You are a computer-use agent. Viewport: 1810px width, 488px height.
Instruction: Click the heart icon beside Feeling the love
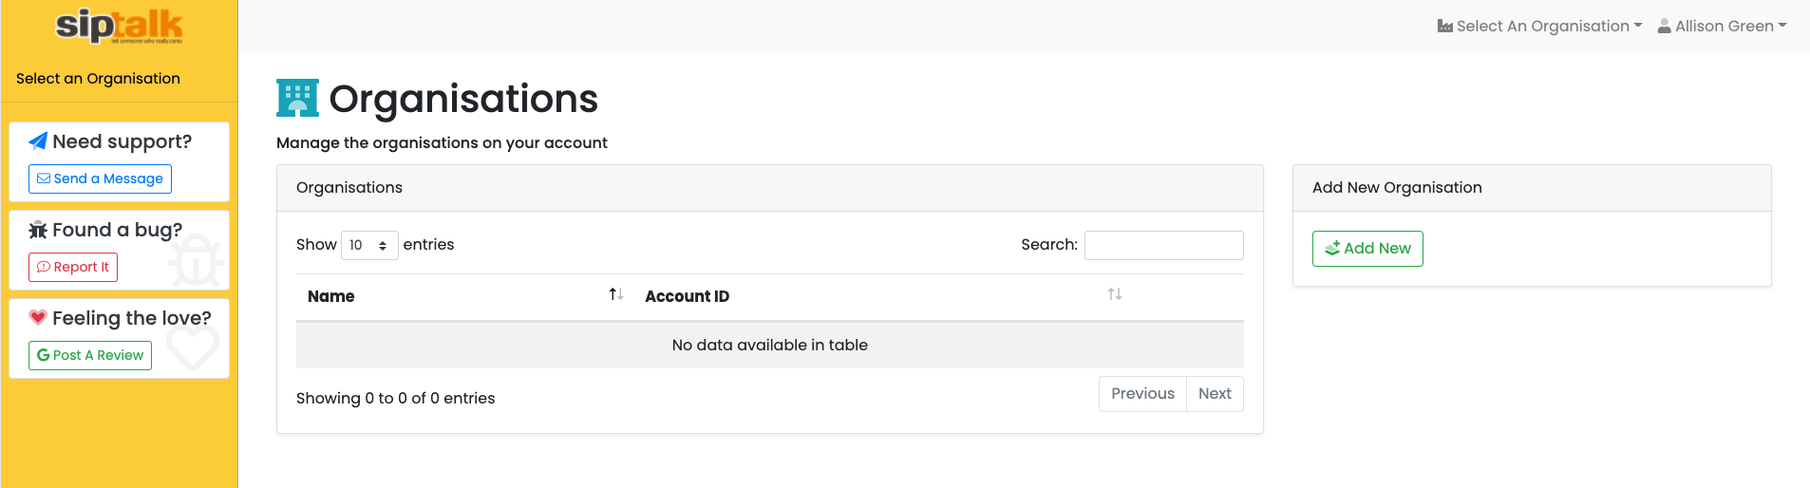(x=38, y=317)
